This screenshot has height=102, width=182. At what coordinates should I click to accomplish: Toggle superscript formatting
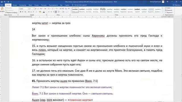[x=34, y=12]
